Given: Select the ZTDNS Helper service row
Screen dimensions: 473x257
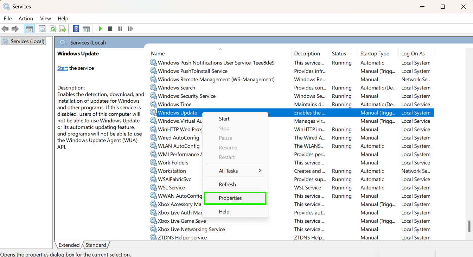Looking at the screenshot, I should pos(291,237).
